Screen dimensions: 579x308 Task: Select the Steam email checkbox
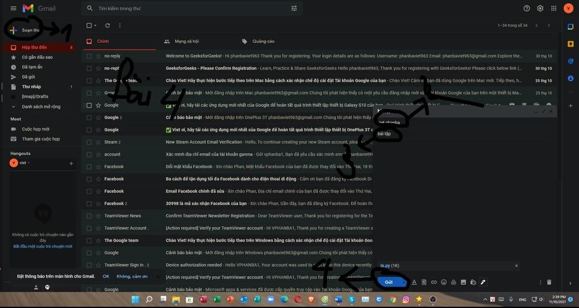coord(89,142)
